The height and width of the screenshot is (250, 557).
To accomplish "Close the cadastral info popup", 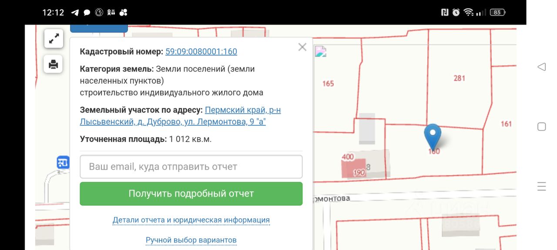I will coord(302,47).
